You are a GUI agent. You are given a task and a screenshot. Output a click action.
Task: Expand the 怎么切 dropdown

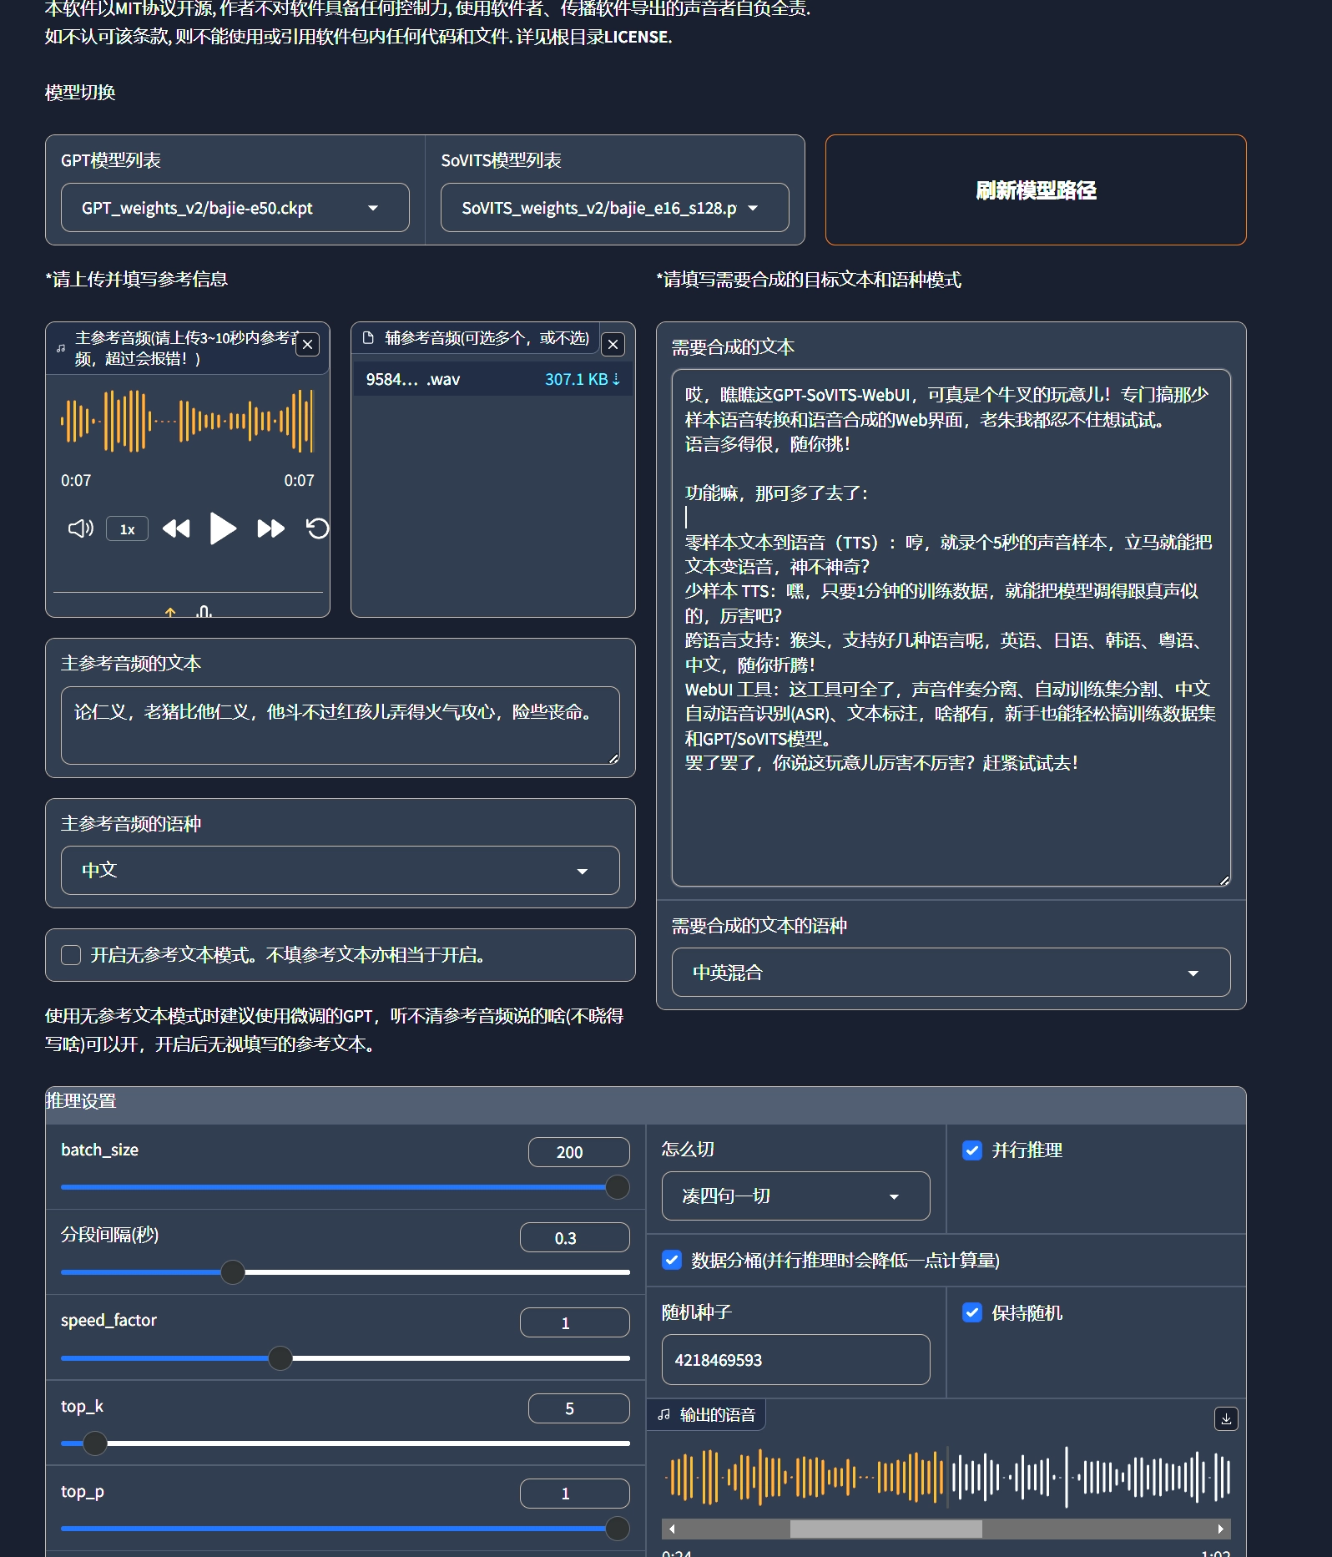pos(795,1196)
